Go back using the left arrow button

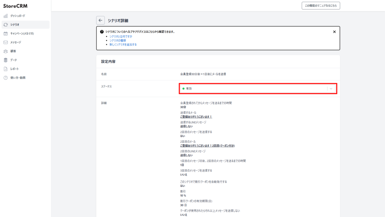(100, 20)
